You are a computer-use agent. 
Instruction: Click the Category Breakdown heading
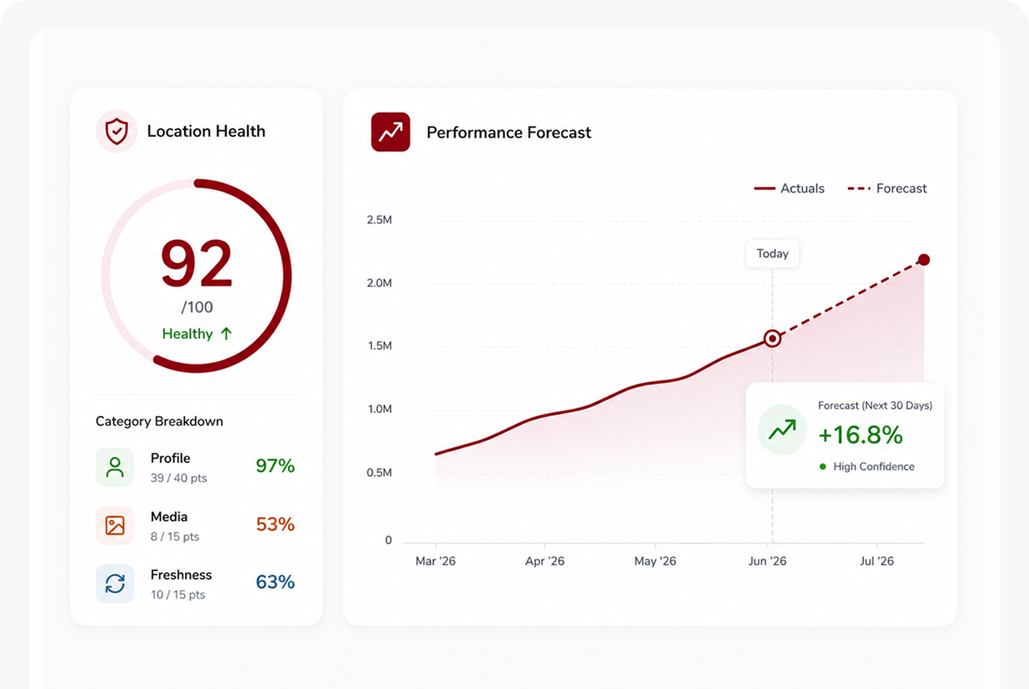pyautogui.click(x=160, y=422)
